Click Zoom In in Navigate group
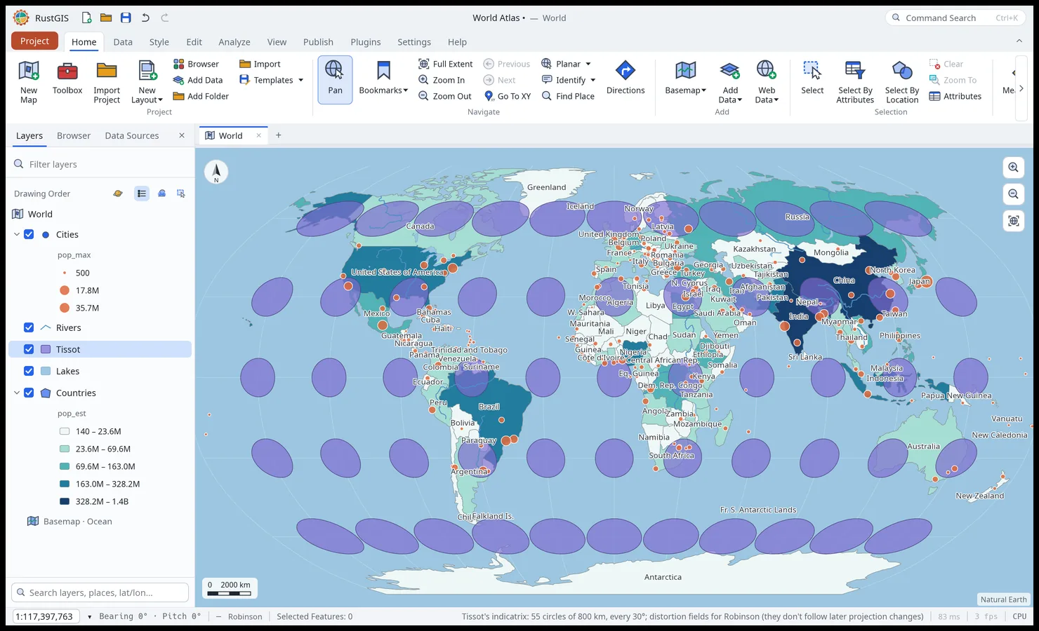Image resolution: width=1039 pixels, height=631 pixels. (x=442, y=80)
